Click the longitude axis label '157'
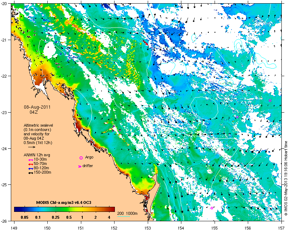This screenshot has height=231, width=289. tap(282, 228)
